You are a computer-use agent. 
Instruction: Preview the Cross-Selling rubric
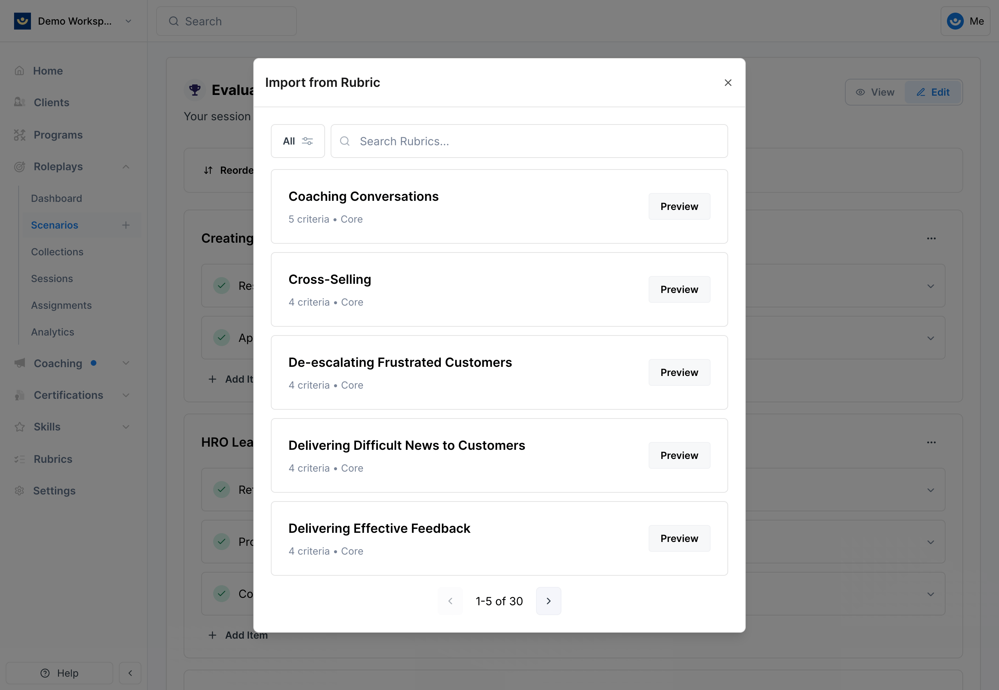coord(679,289)
